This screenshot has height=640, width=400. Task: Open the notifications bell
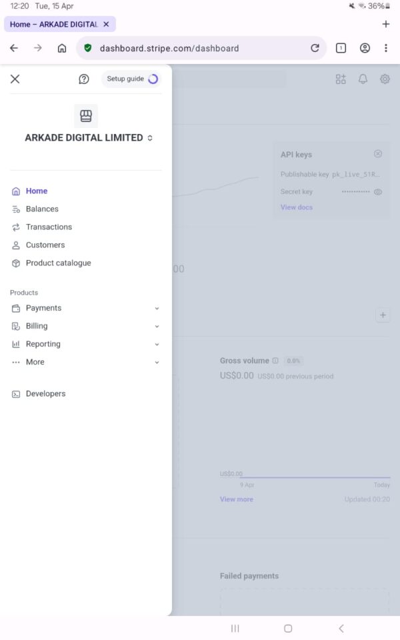(363, 79)
